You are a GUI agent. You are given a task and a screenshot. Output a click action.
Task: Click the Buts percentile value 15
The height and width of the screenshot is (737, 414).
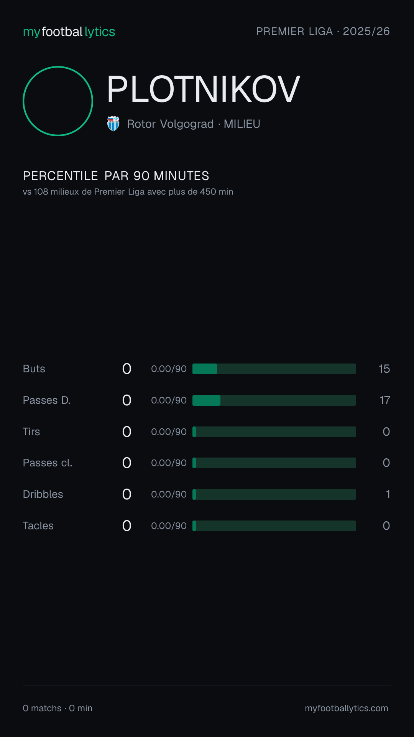click(384, 369)
